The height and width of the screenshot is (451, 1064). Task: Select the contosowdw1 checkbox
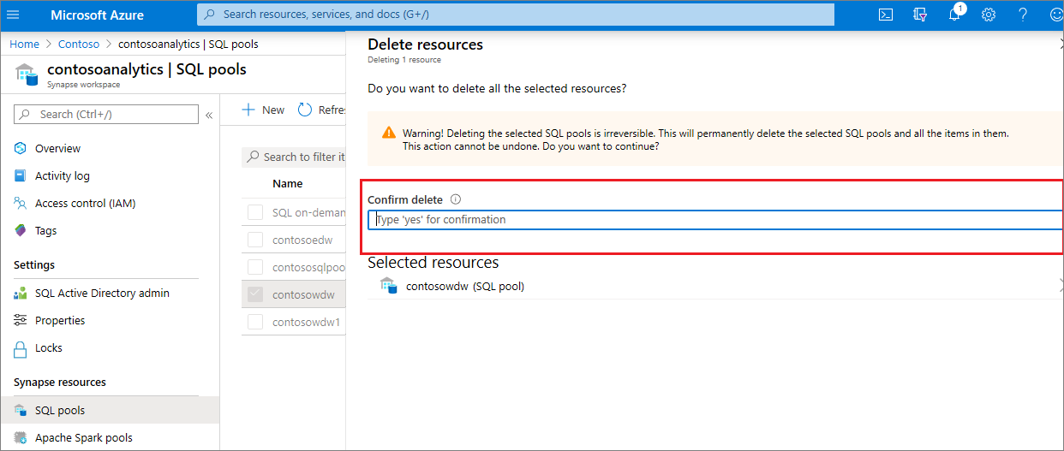coord(255,322)
